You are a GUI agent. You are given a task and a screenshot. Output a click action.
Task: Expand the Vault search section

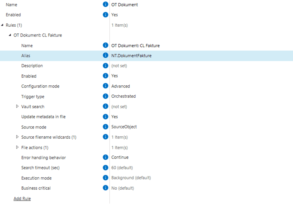tap(17, 107)
